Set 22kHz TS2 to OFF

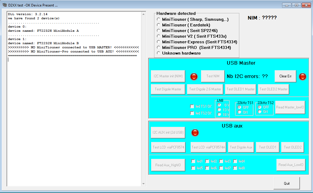[x=260, y=107]
